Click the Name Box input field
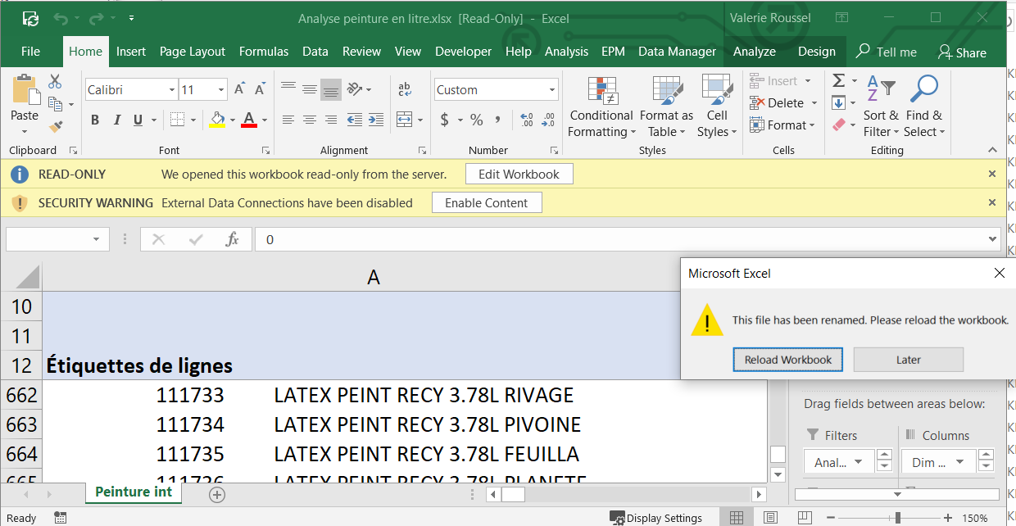 click(57, 239)
